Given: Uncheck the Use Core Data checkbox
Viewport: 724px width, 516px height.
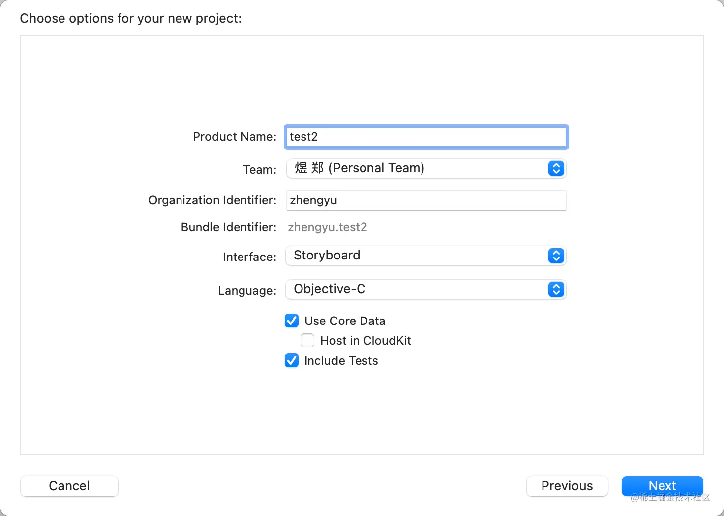Looking at the screenshot, I should pos(292,321).
